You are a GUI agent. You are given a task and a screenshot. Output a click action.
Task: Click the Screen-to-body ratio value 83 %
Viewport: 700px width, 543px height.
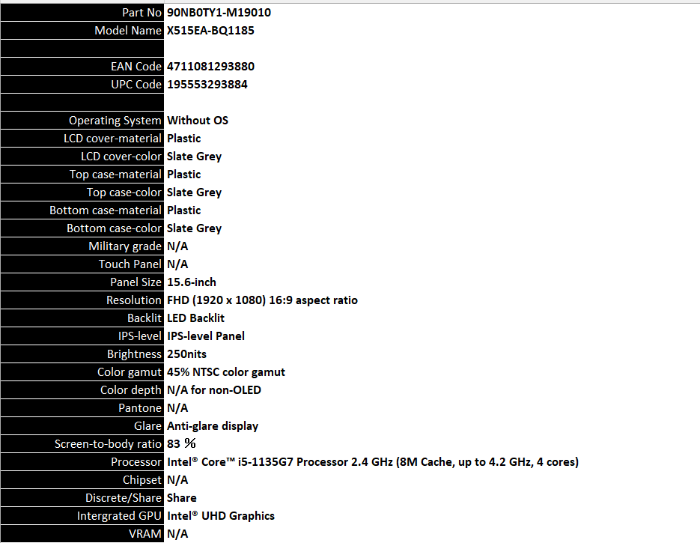point(181,444)
